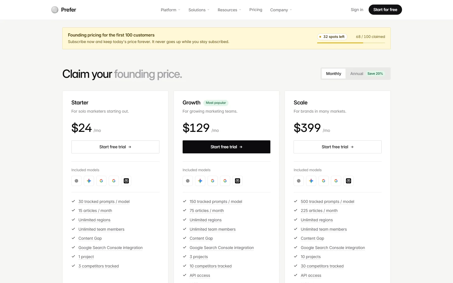The height and width of the screenshot is (283, 453).
Task: Click the Gemini sparkle icon in Growth plan
Action: [200, 181]
